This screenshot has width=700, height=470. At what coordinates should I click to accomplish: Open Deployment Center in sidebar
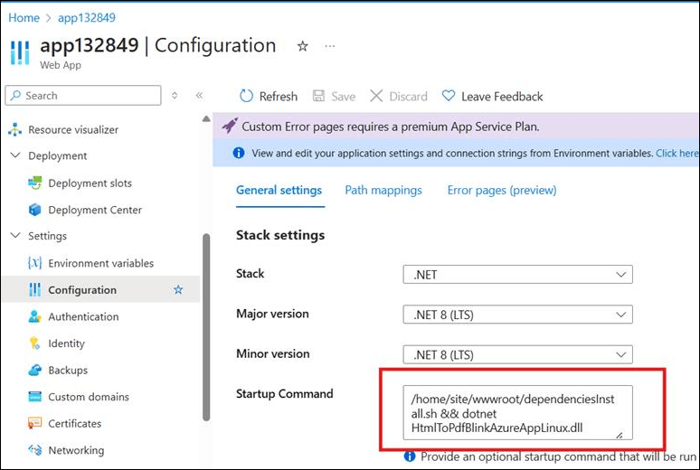click(x=95, y=210)
